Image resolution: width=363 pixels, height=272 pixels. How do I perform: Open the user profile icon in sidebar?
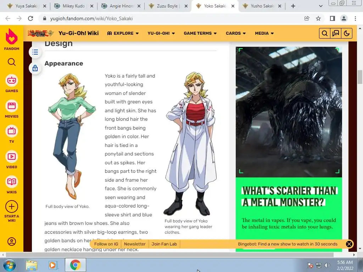tap(12, 242)
